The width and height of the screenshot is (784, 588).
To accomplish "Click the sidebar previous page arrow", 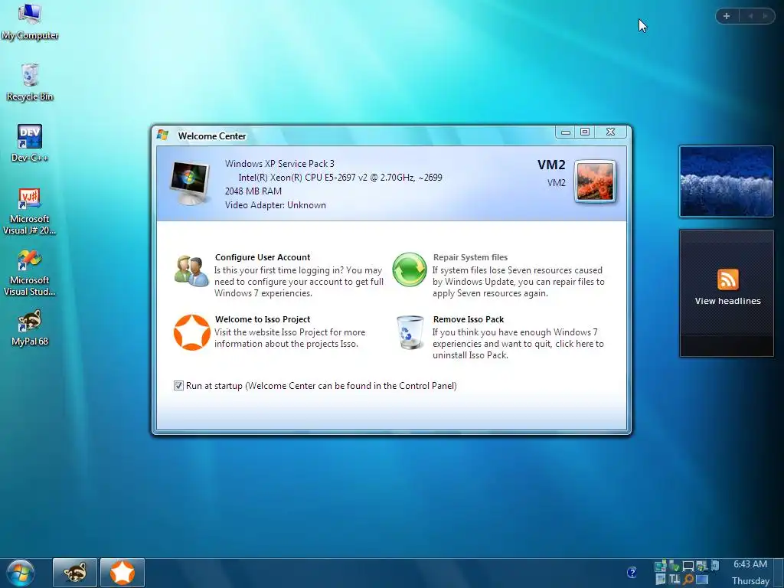I will pos(750,16).
